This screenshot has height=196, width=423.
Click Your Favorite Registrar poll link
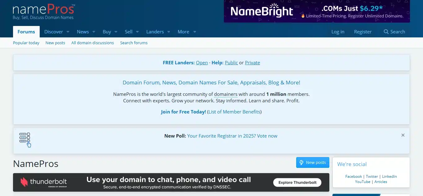[232, 136]
